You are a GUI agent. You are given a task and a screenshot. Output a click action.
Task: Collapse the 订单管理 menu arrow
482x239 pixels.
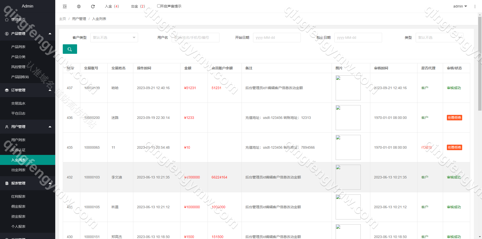50,90
